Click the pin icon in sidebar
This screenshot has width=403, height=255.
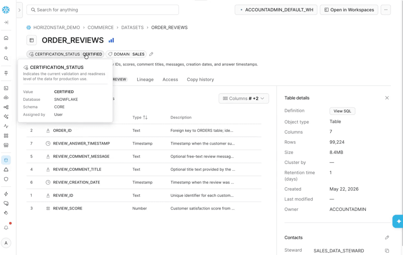click(x=6, y=73)
